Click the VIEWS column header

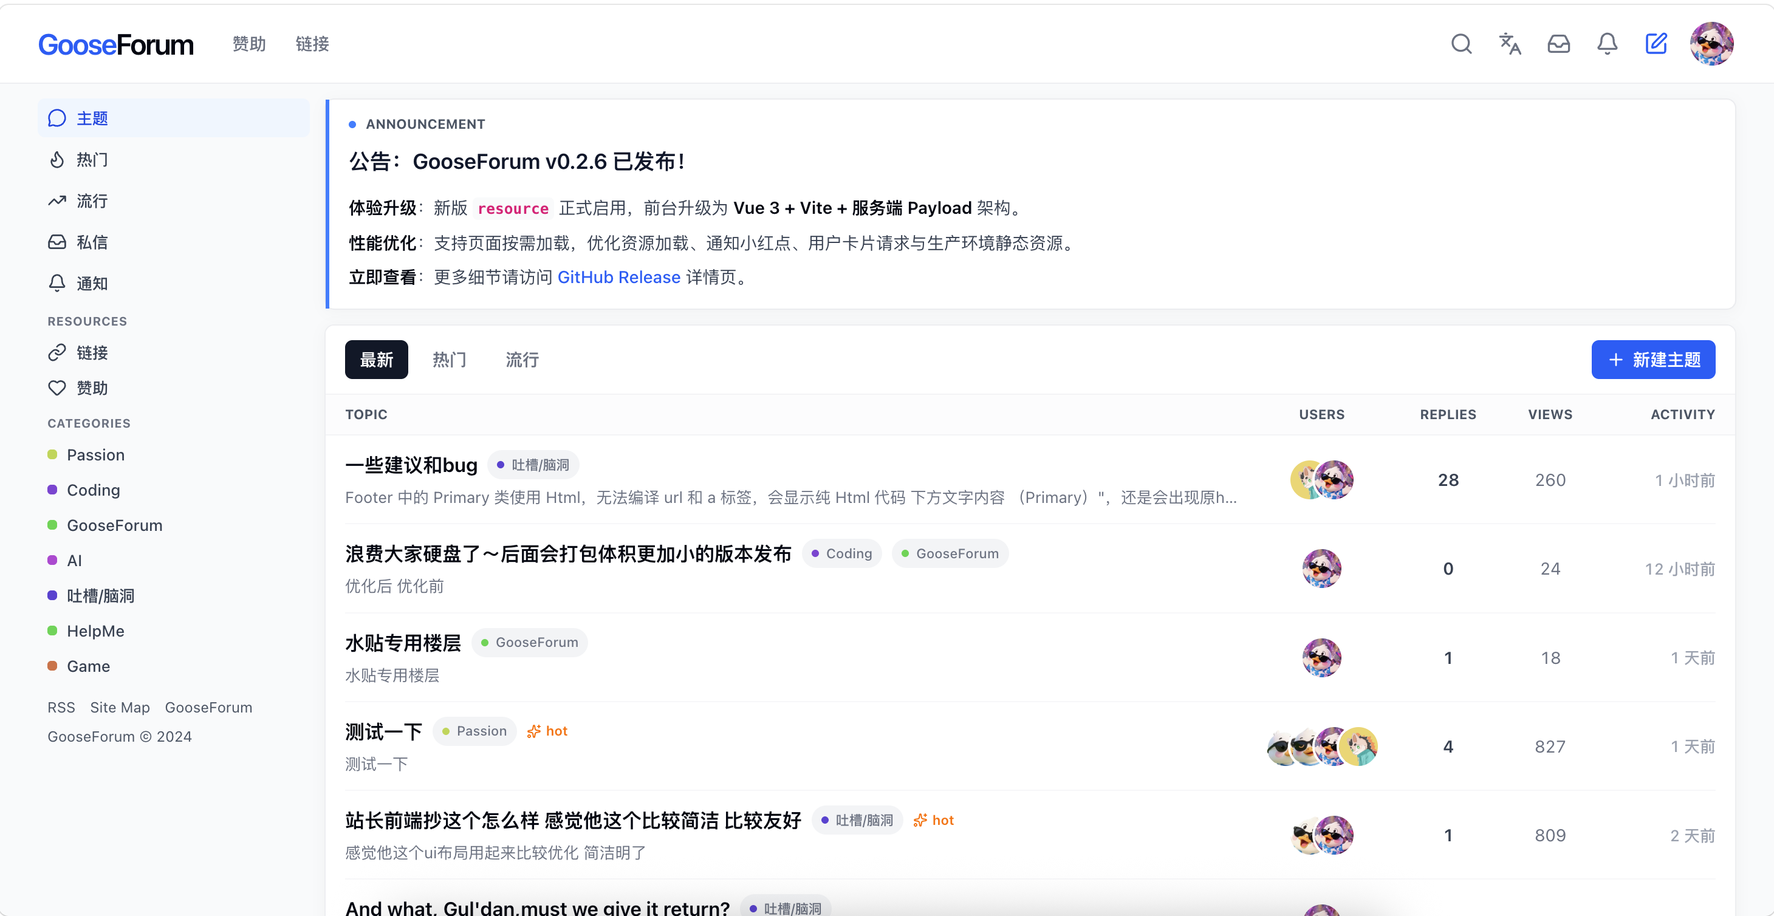1549,415
